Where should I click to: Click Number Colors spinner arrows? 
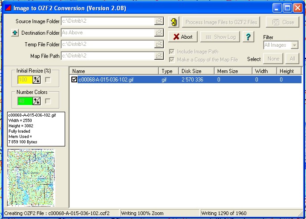(37, 101)
